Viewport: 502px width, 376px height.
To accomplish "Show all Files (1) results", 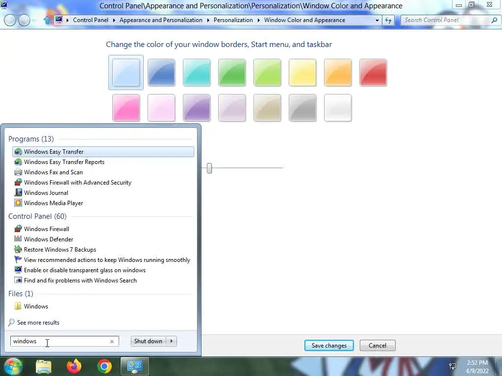I will (x=21, y=294).
